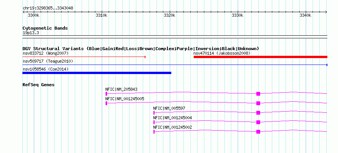This screenshot has width=338, height=153.
Task: Select the thin red nsv833712 loss bar
Action: pyautogui.click(x=84, y=57)
